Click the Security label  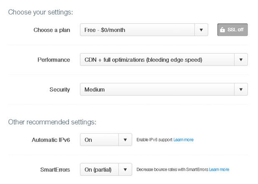(60, 90)
